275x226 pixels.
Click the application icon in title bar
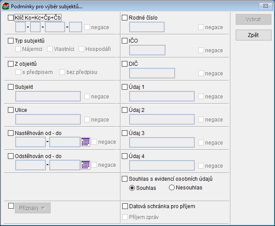point(5,6)
